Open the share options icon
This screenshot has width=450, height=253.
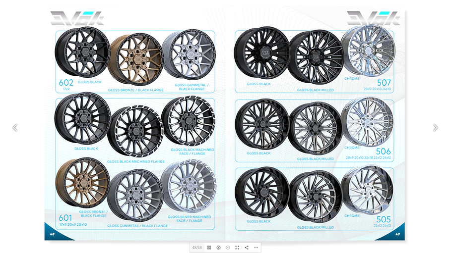point(247,248)
